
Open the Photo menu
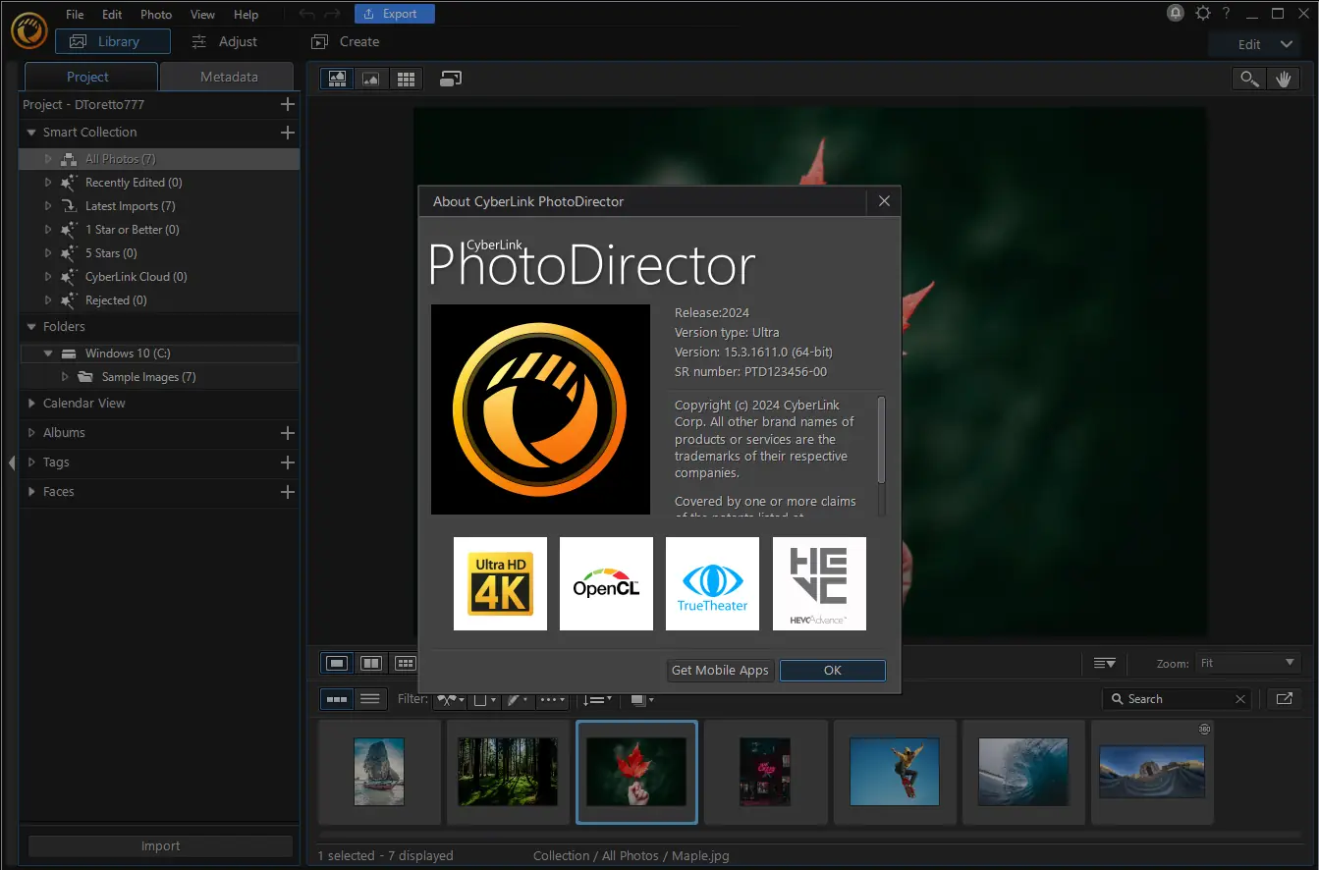[x=155, y=15]
